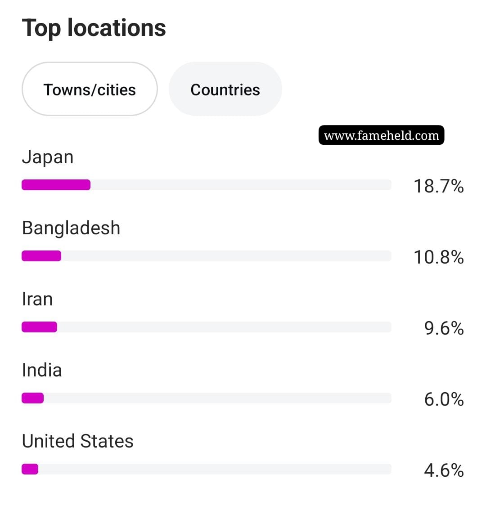Viewport: 486px width, 519px height.
Task: Select the United States label
Action: [77, 441]
